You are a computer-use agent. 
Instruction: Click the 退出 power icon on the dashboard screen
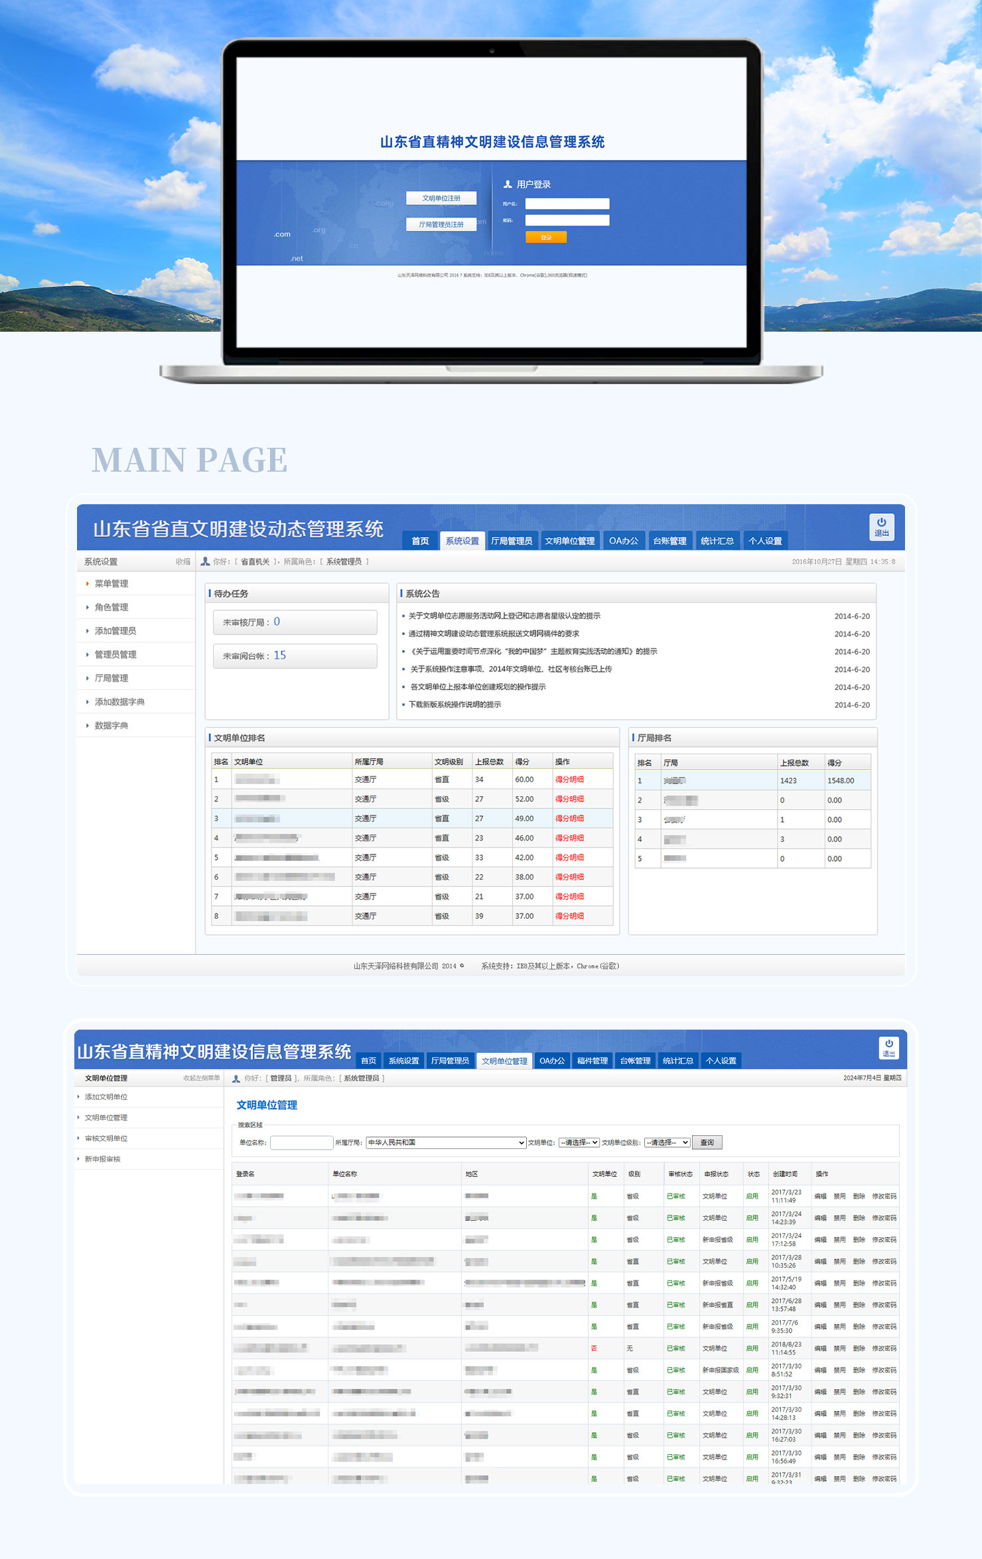tap(881, 527)
